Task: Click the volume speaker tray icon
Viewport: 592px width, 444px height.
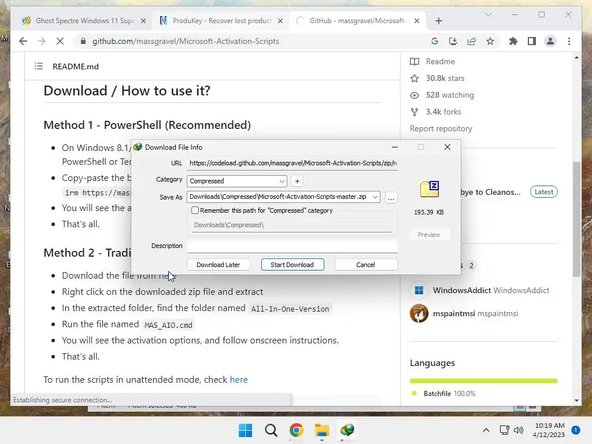Action: pos(519,430)
